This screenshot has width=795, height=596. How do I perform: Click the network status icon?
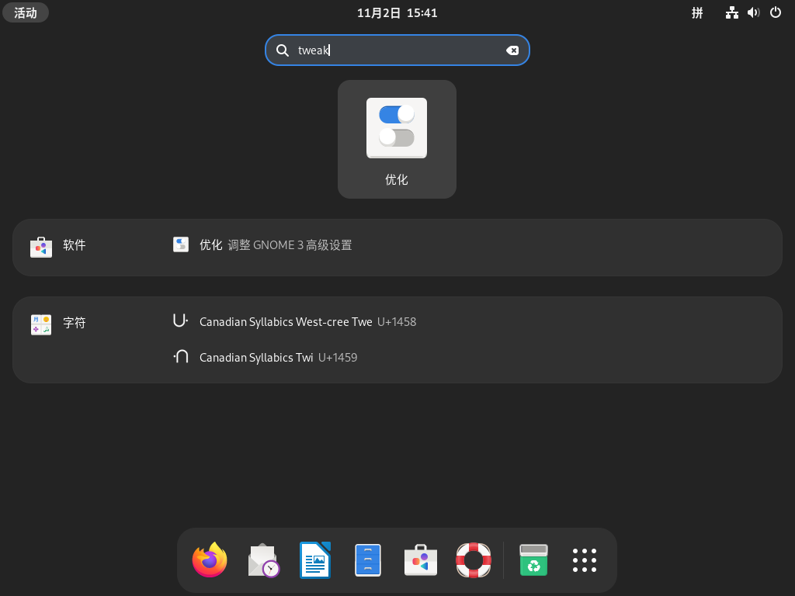[731, 12]
